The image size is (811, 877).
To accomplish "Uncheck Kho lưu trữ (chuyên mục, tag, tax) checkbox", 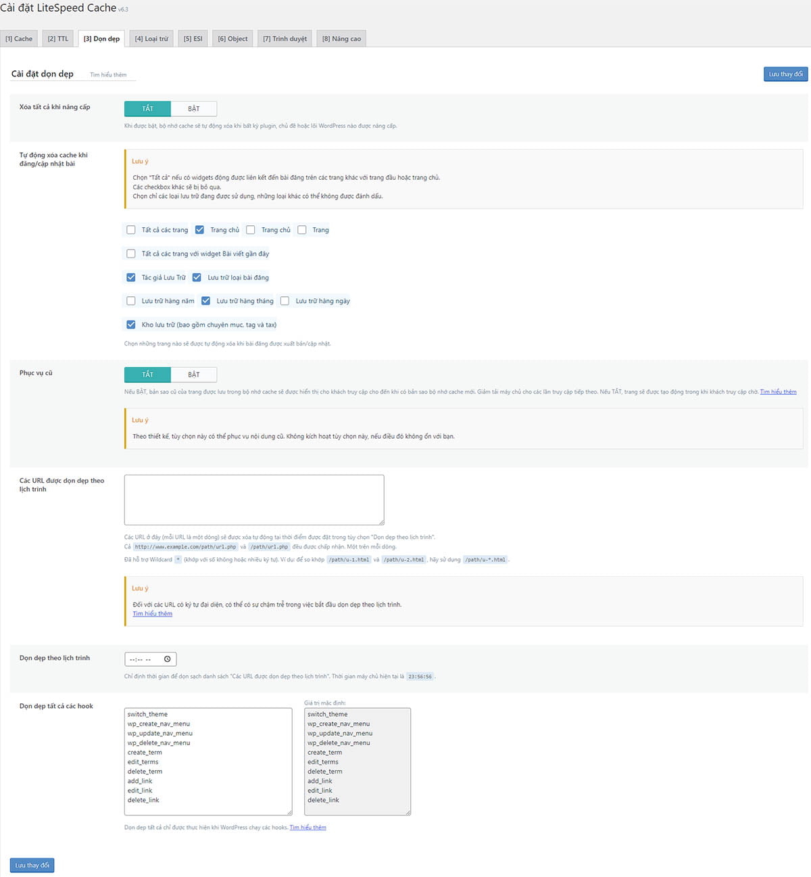I will (131, 325).
